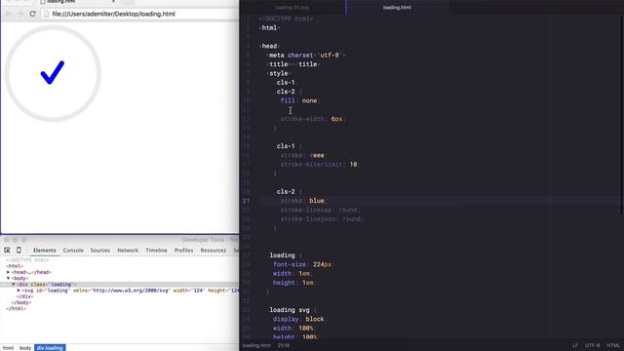Change the HTML grammar in status bar

(x=613, y=345)
